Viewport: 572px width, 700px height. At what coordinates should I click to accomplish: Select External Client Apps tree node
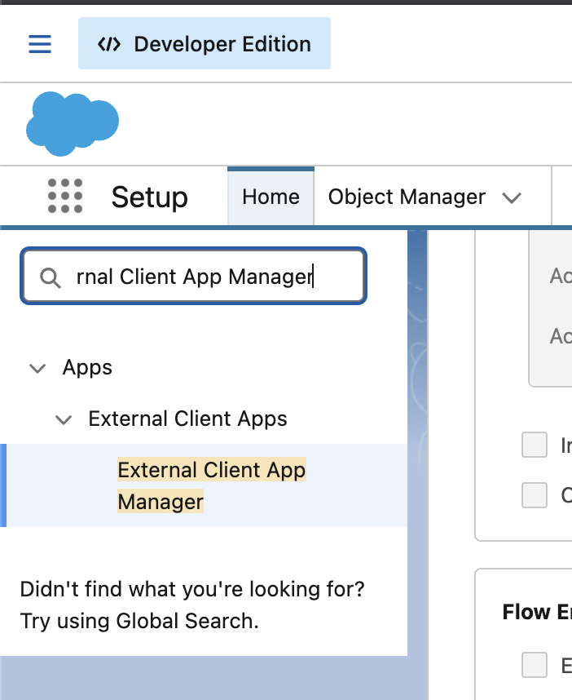point(187,419)
